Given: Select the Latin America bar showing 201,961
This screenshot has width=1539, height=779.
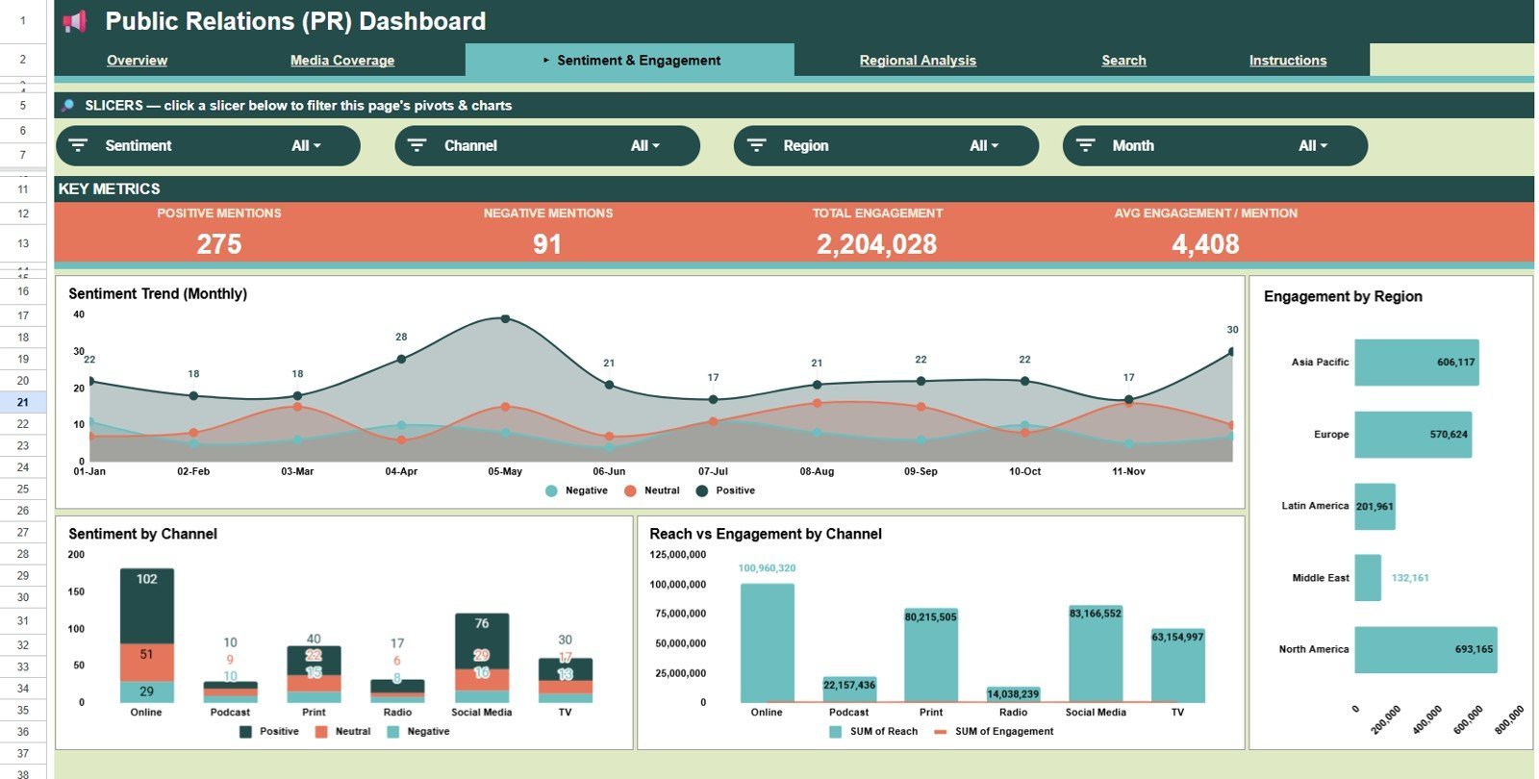Looking at the screenshot, I should pyautogui.click(x=1375, y=507).
